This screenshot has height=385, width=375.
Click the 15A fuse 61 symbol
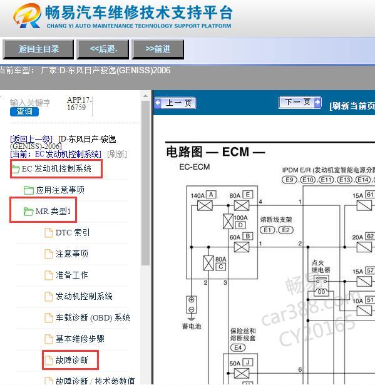tap(364, 206)
